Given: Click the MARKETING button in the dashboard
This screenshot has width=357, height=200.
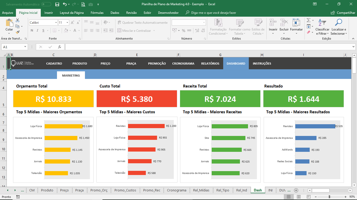Looking at the screenshot, I should (x=71, y=75).
